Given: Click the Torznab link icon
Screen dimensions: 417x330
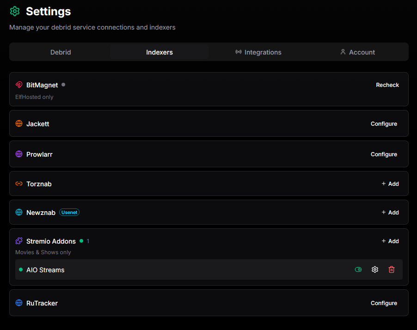Looking at the screenshot, I should point(19,184).
